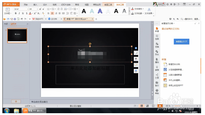Toggle underline text formatting
This screenshot has width=205, height=115.
(23, 13)
